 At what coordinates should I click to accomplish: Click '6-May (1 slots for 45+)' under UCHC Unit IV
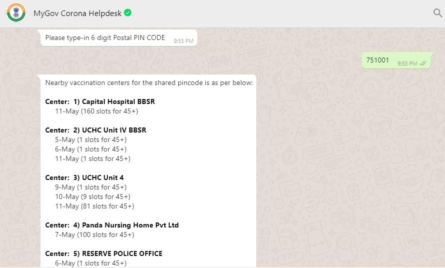91,149
